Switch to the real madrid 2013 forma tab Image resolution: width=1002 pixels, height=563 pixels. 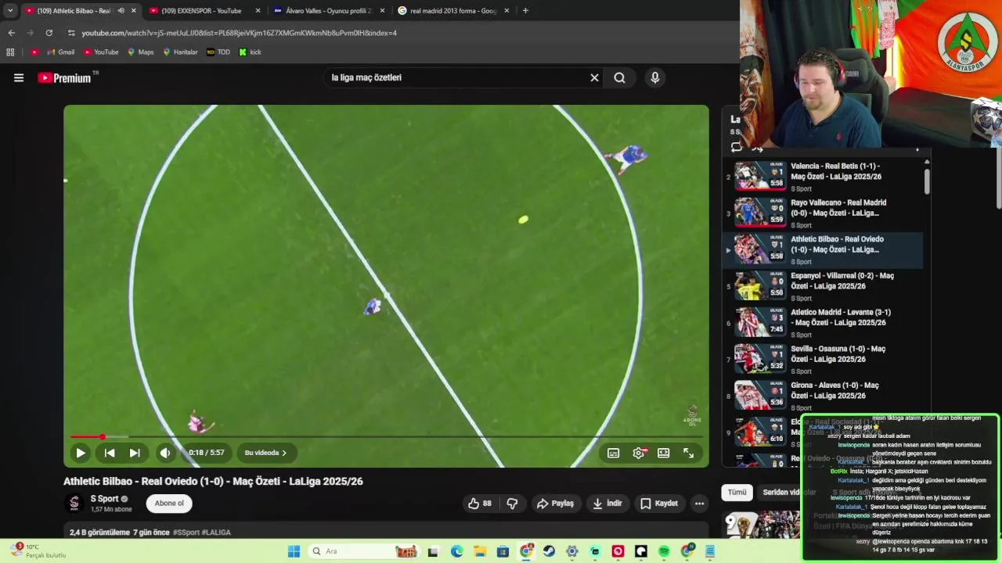[x=454, y=11]
